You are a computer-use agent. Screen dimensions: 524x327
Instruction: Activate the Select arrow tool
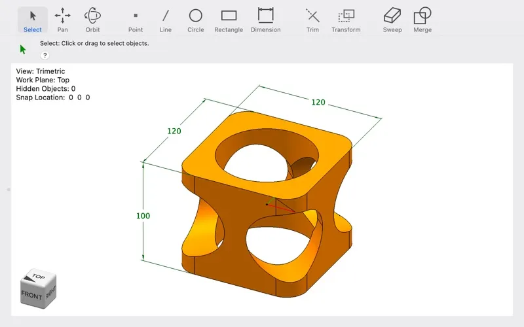point(32,20)
